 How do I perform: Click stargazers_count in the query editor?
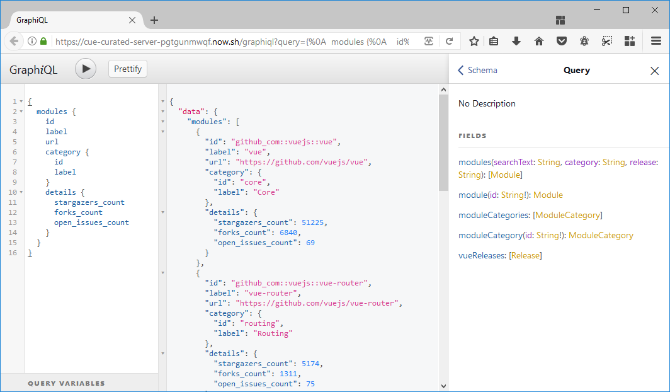coord(89,202)
